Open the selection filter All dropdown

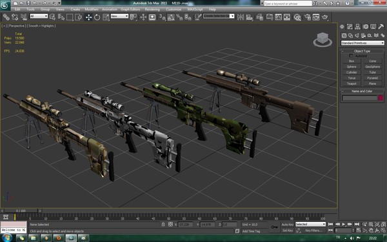pyautogui.click(x=39, y=16)
